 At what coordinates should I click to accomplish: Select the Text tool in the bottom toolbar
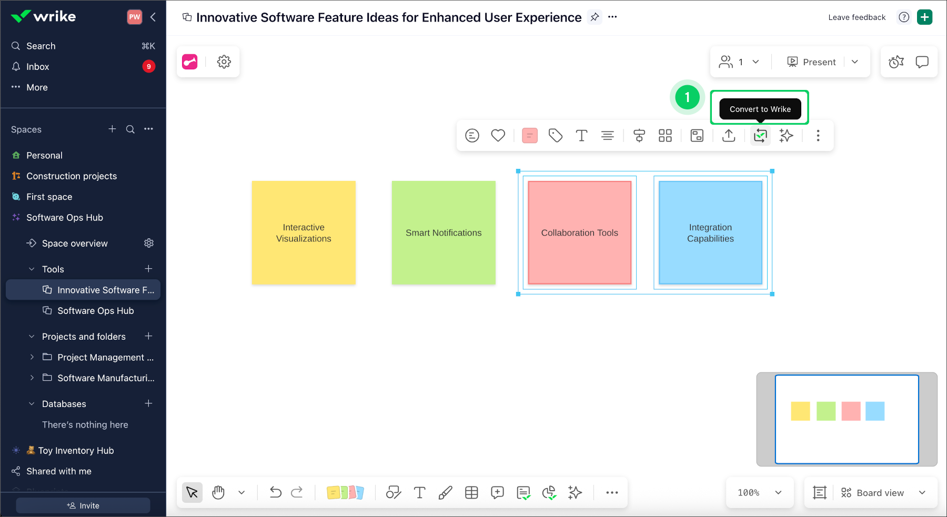coord(419,492)
